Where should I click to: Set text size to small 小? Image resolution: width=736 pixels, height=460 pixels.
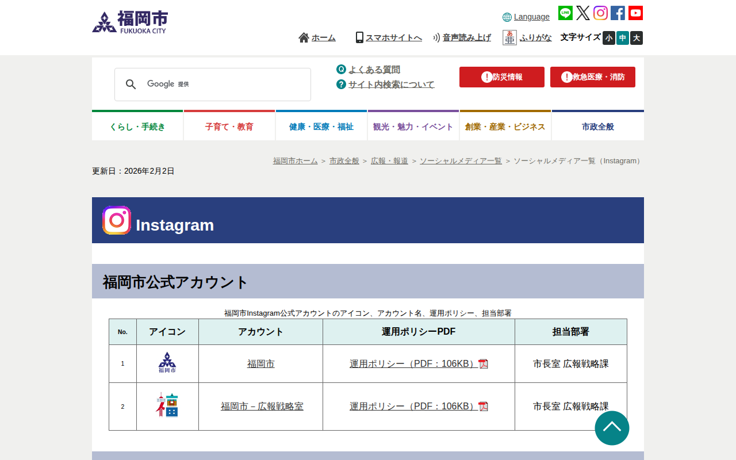coord(609,38)
